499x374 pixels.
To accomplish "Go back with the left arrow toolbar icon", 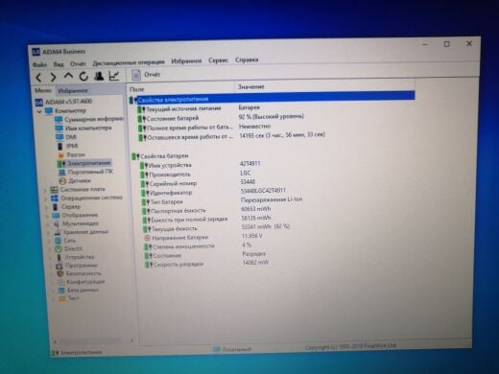I will pyautogui.click(x=38, y=77).
